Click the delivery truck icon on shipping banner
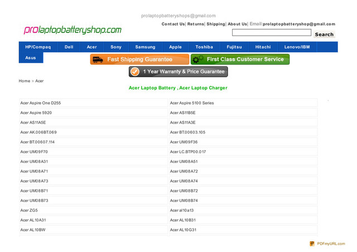The width and height of the screenshot is (357, 252). (x=98, y=60)
